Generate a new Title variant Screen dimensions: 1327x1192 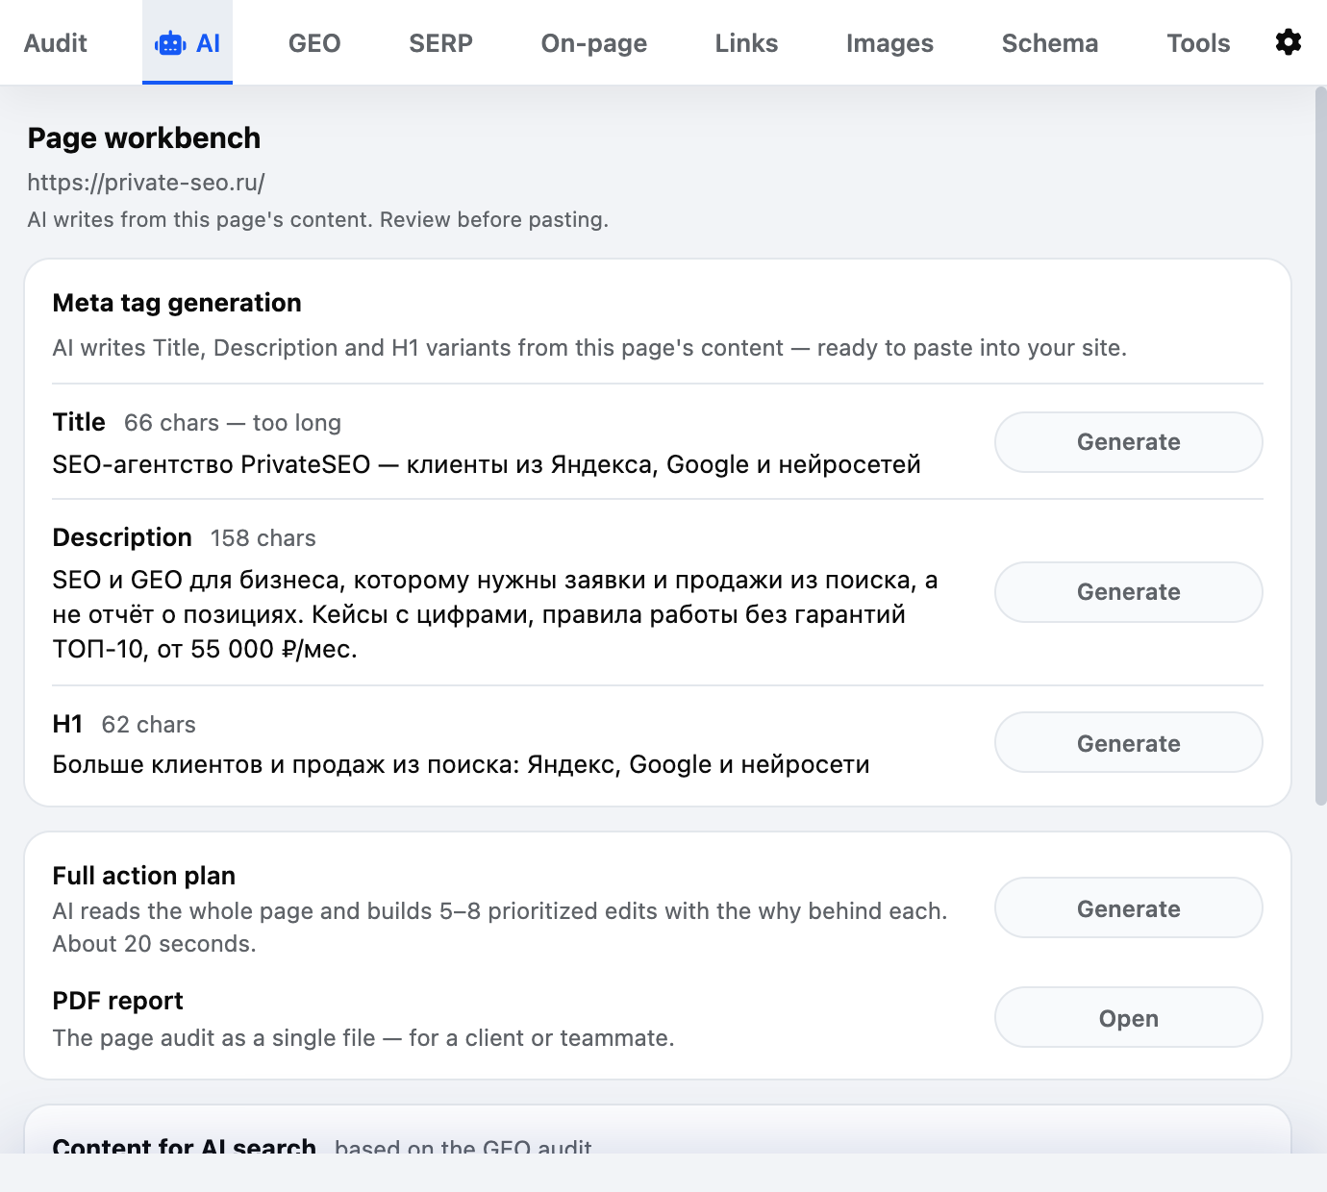(1128, 442)
